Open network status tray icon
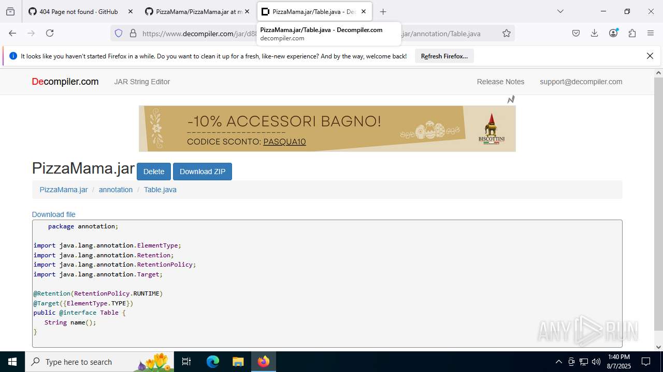This screenshot has width=663, height=372. click(x=584, y=362)
